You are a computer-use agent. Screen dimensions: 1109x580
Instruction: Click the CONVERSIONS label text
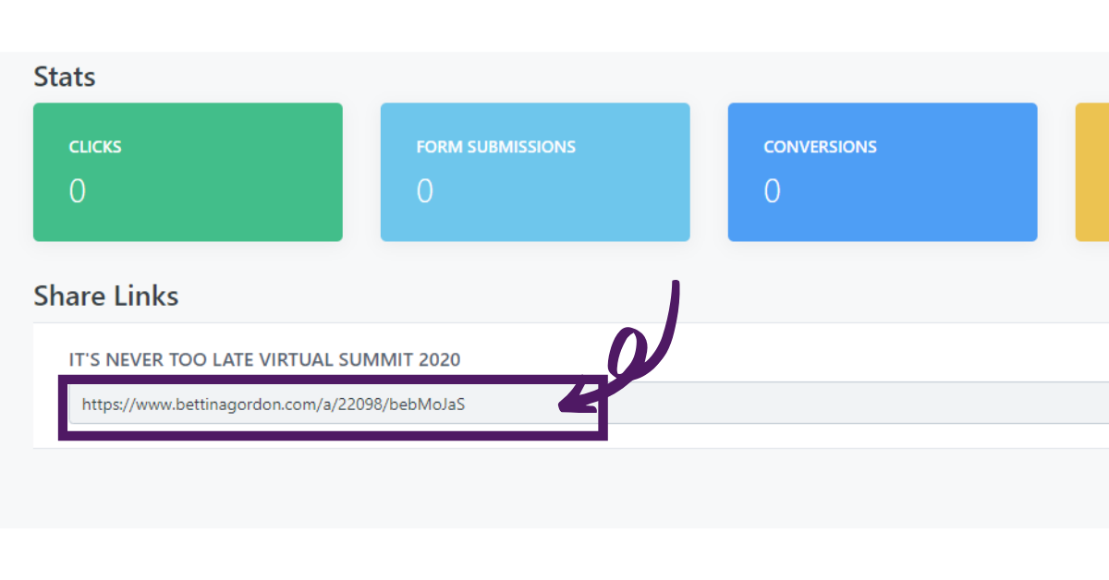click(x=820, y=147)
